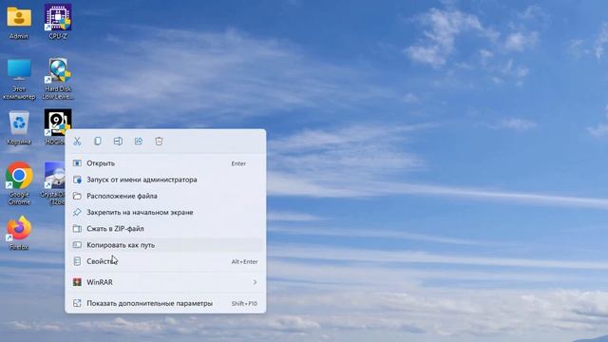Image resolution: width=608 pixels, height=342 pixels.
Task: Select the Admin folder desktop icon
Action: pos(19,23)
